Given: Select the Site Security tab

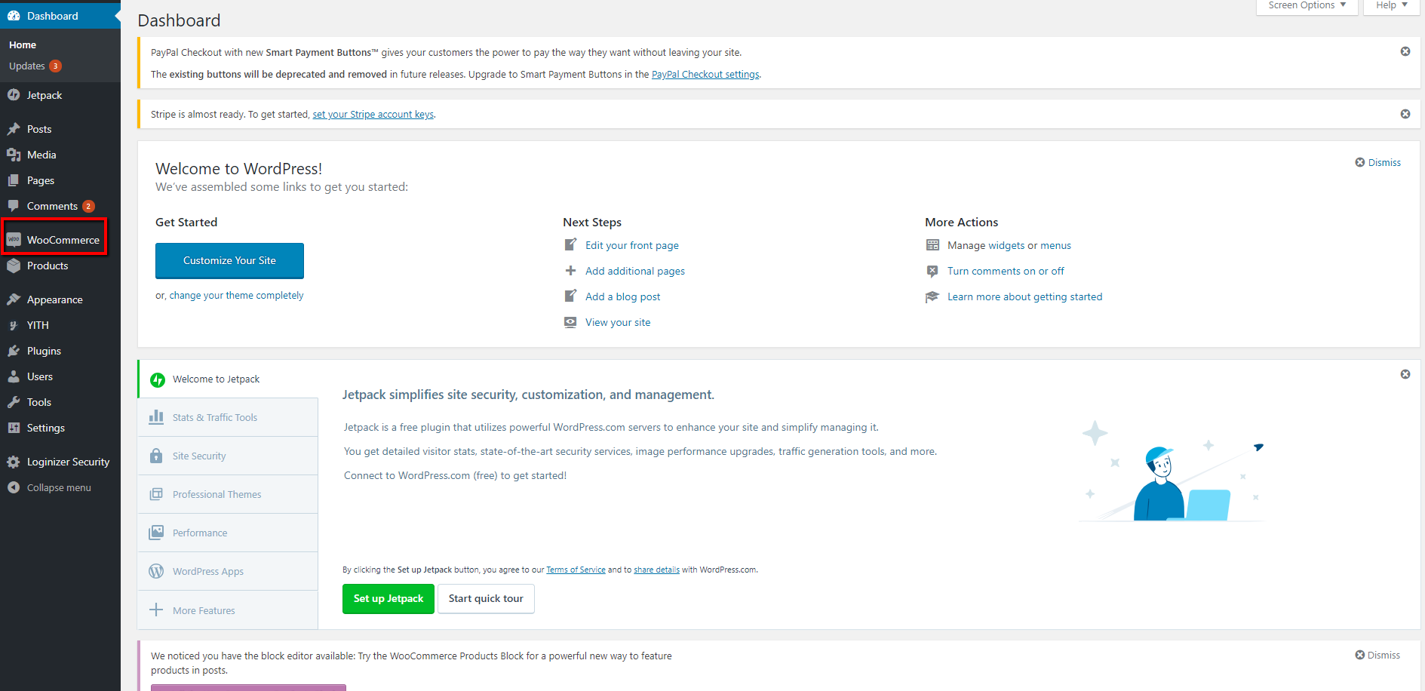Looking at the screenshot, I should click(x=228, y=456).
